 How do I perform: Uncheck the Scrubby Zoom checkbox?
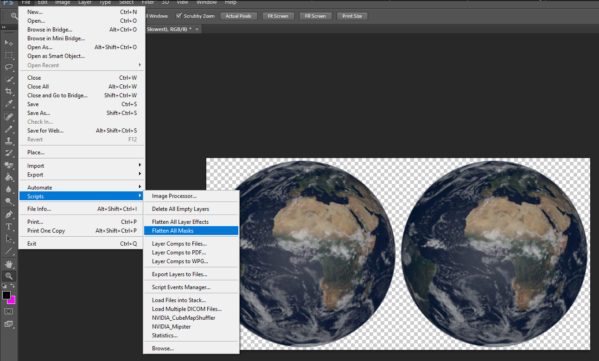(x=178, y=16)
